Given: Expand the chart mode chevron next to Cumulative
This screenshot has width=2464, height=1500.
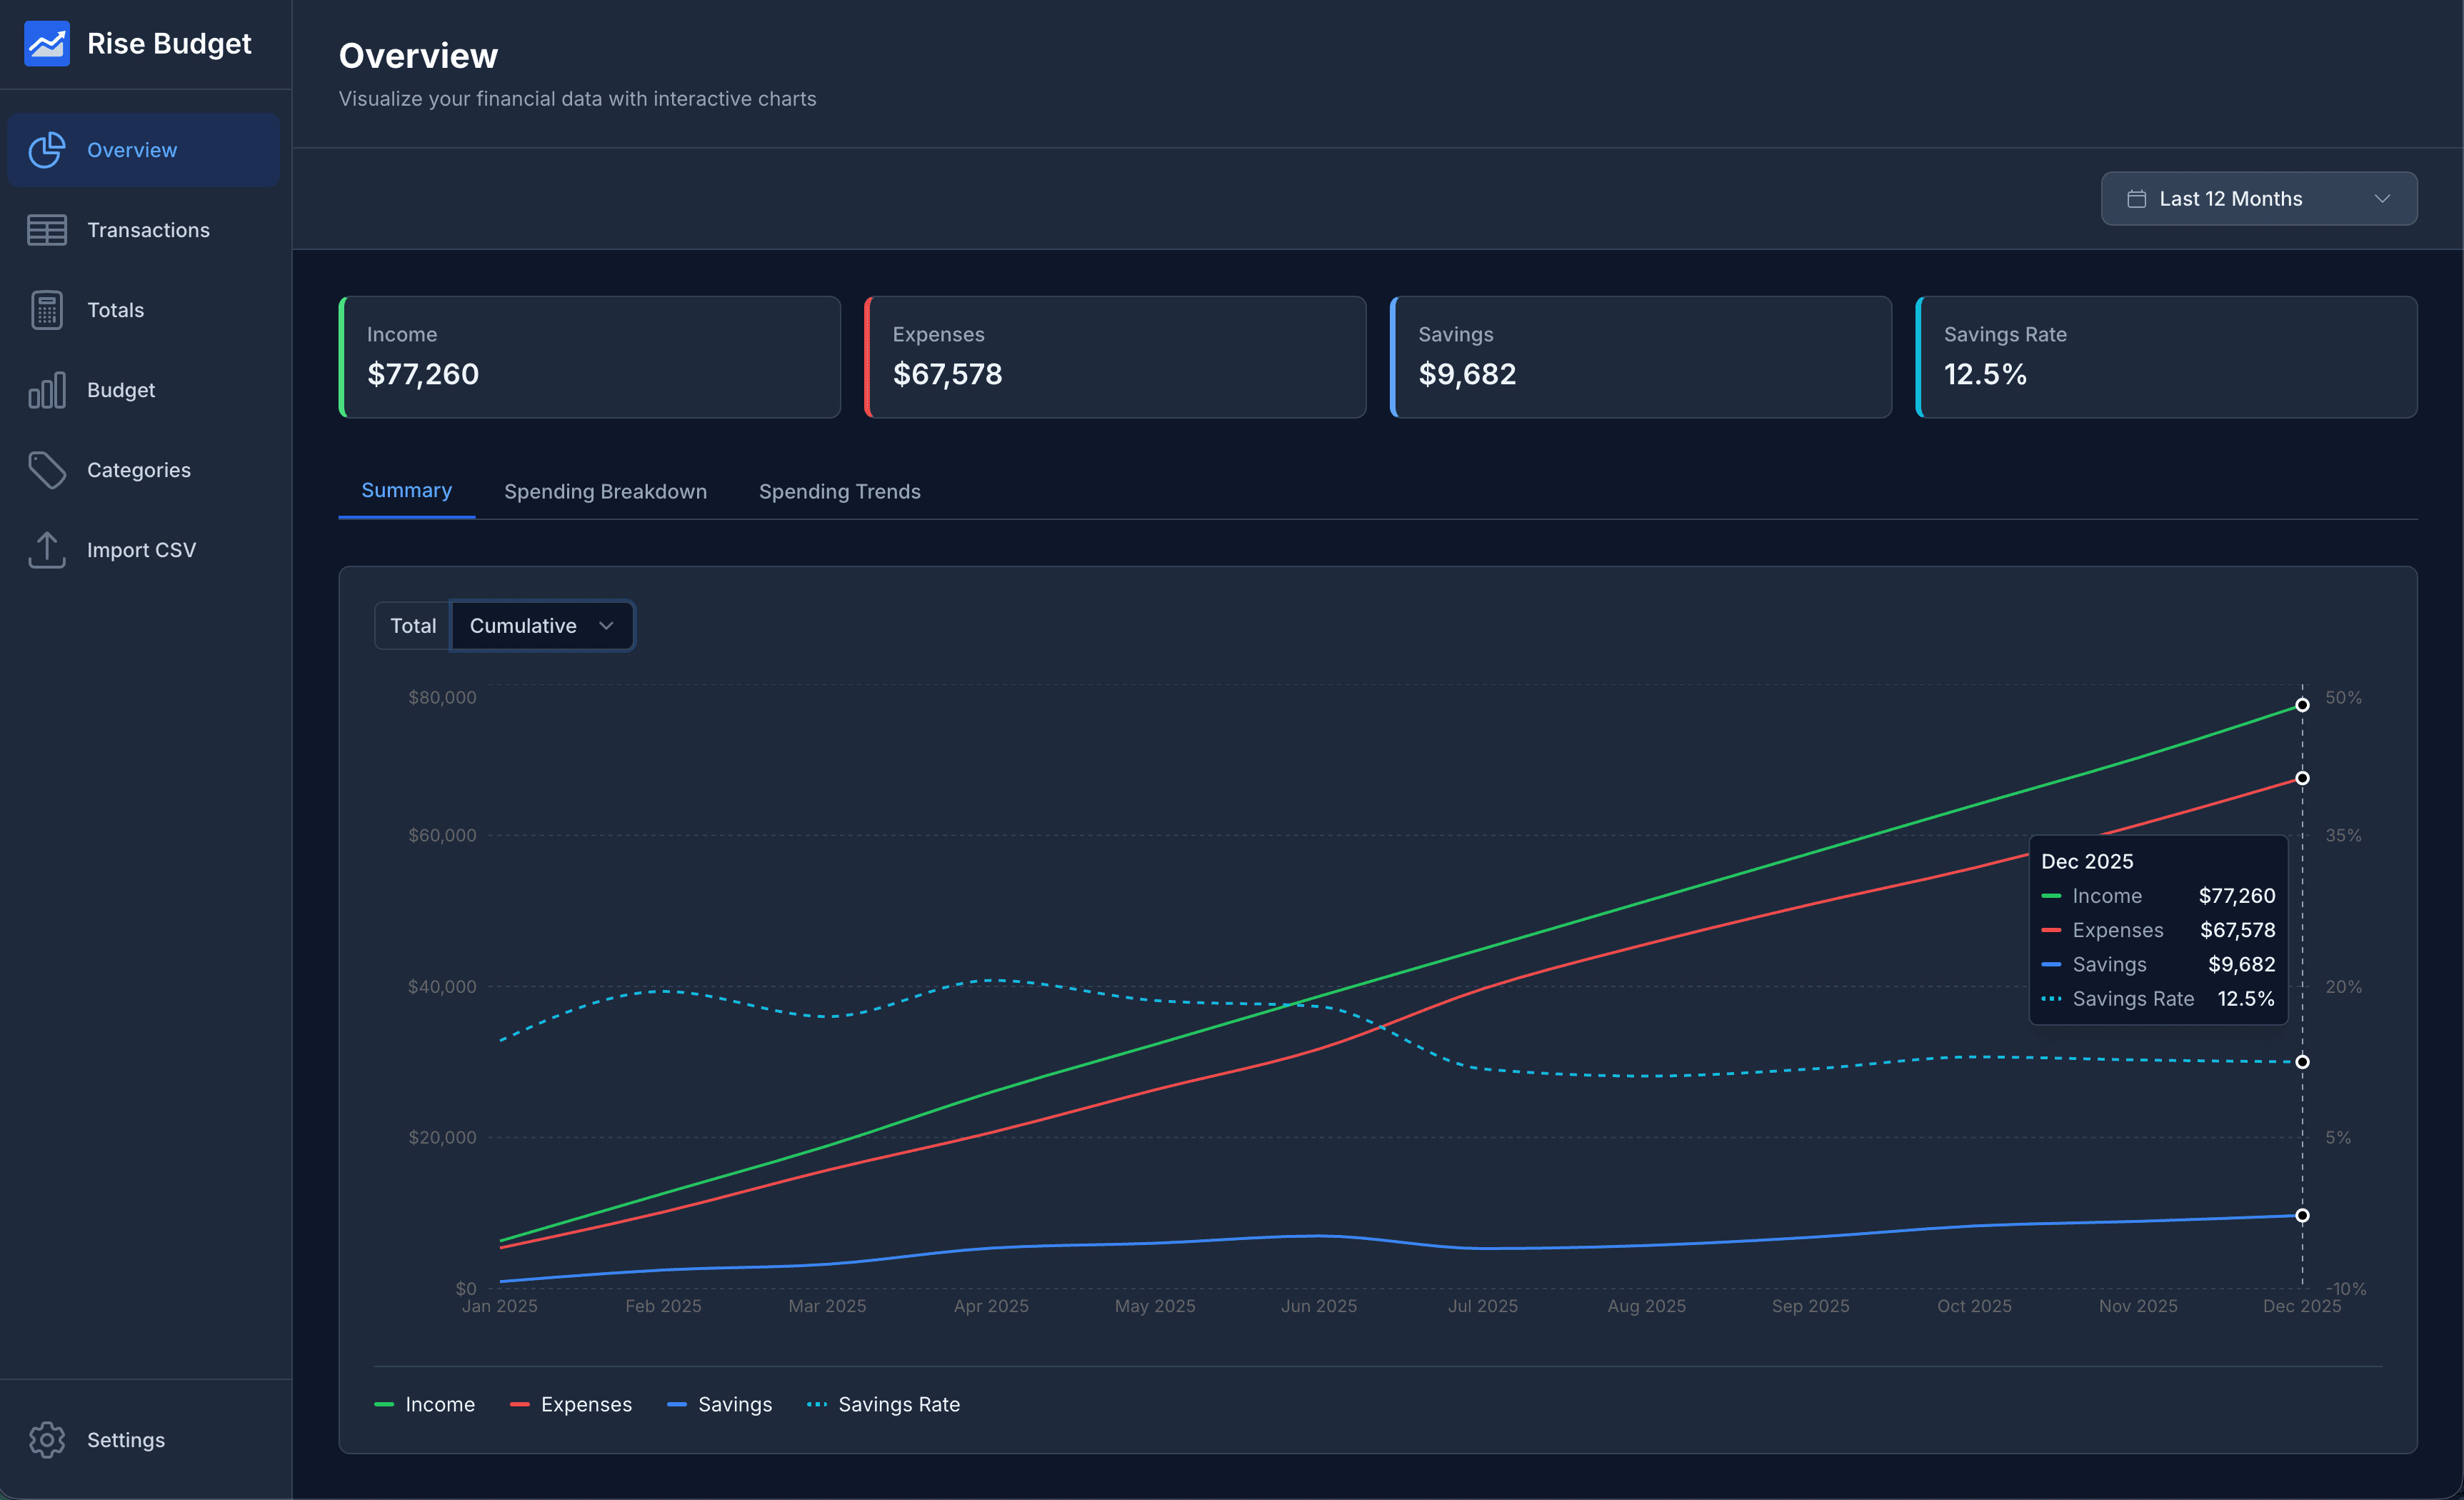Looking at the screenshot, I should click(x=606, y=625).
